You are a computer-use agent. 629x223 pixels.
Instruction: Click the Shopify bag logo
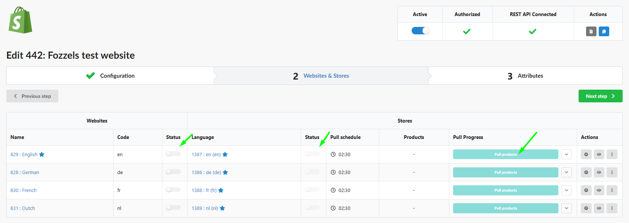(21, 20)
